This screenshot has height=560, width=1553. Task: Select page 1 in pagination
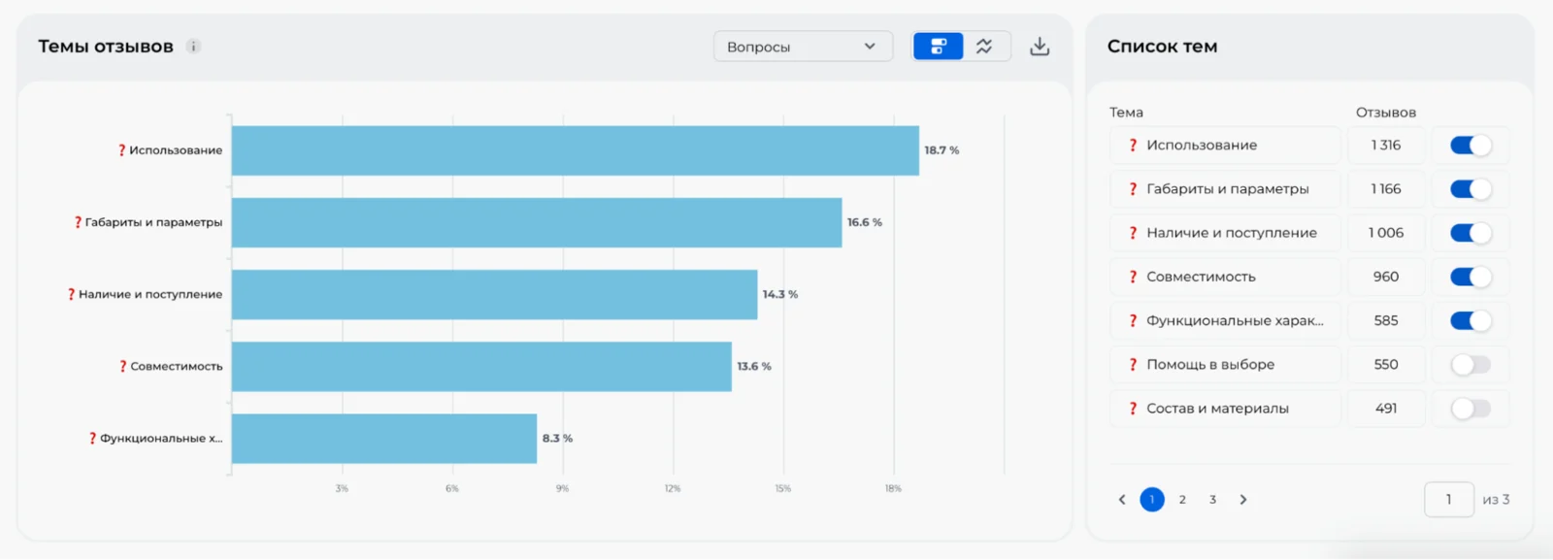pyautogui.click(x=1152, y=500)
